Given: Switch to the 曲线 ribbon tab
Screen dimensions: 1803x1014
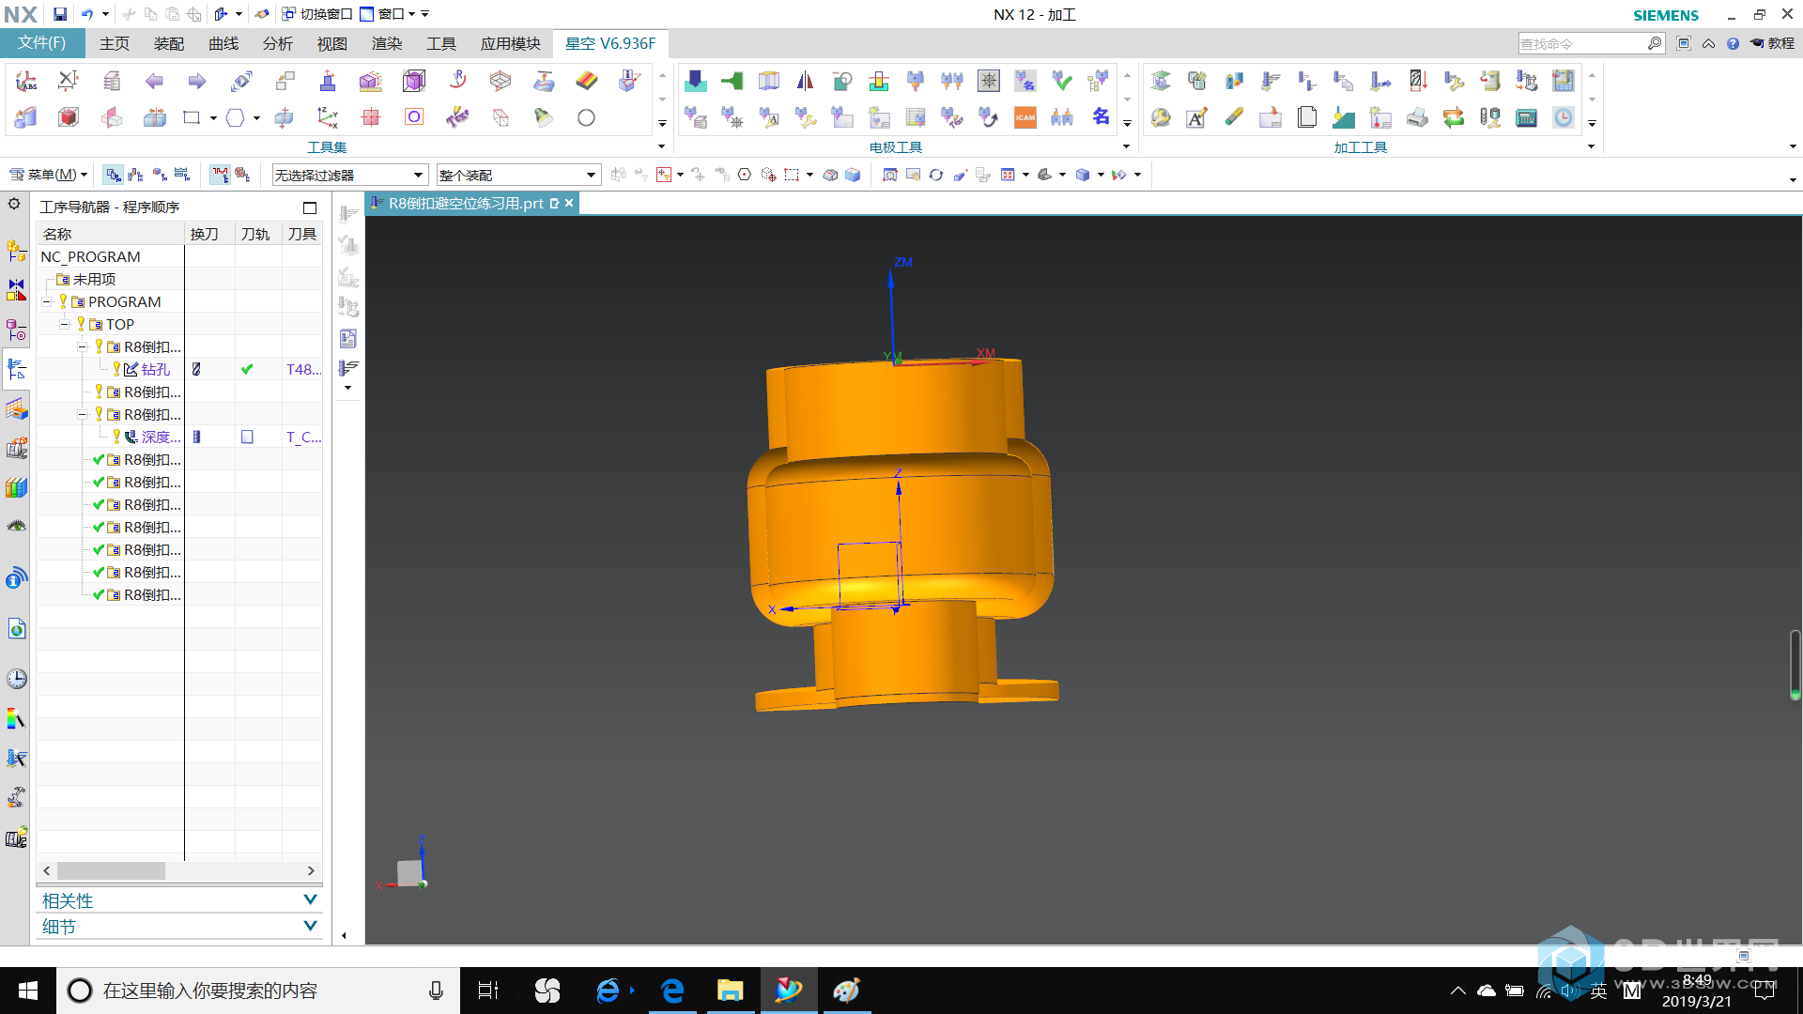Looking at the screenshot, I should pyautogui.click(x=223, y=43).
